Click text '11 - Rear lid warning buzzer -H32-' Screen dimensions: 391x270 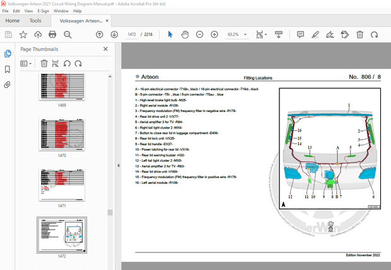(160, 155)
